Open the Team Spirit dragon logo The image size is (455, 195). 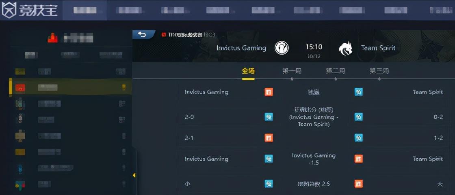pos(346,48)
